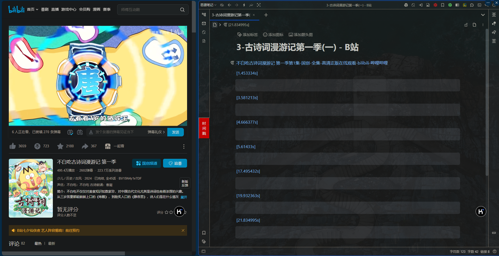Favorite the video with the star icon
This screenshot has width=499, height=256.
[x=60, y=146]
